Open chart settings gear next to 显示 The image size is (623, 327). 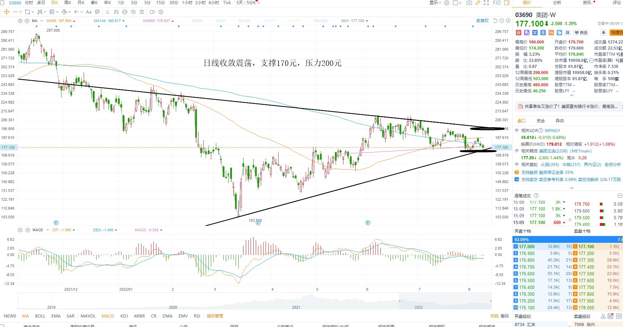(x=447, y=3)
